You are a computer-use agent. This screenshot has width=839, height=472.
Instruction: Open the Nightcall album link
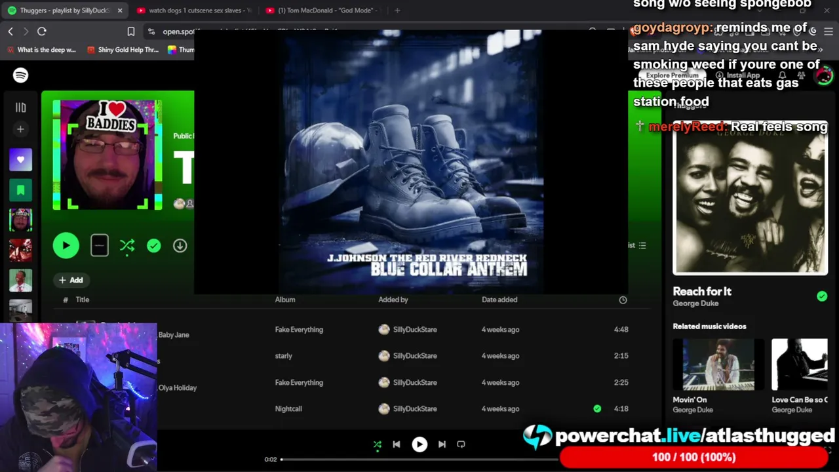288,408
